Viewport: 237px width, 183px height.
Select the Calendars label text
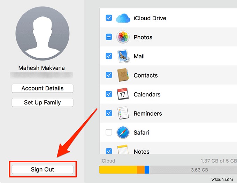point(147,95)
